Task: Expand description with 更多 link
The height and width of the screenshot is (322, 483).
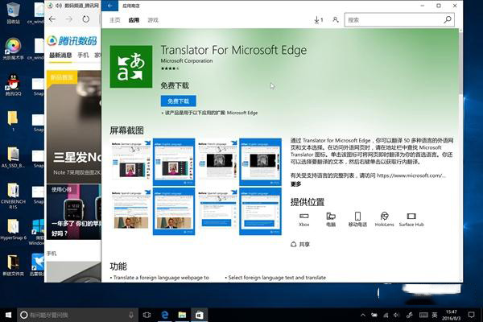Action: click(x=295, y=184)
